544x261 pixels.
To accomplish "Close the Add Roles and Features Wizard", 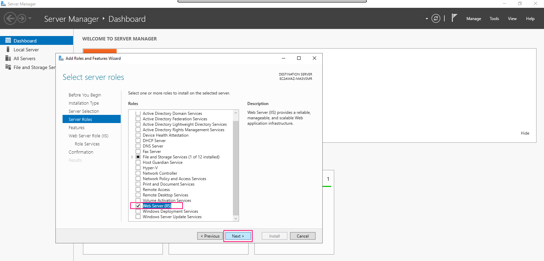I will tap(314, 58).
